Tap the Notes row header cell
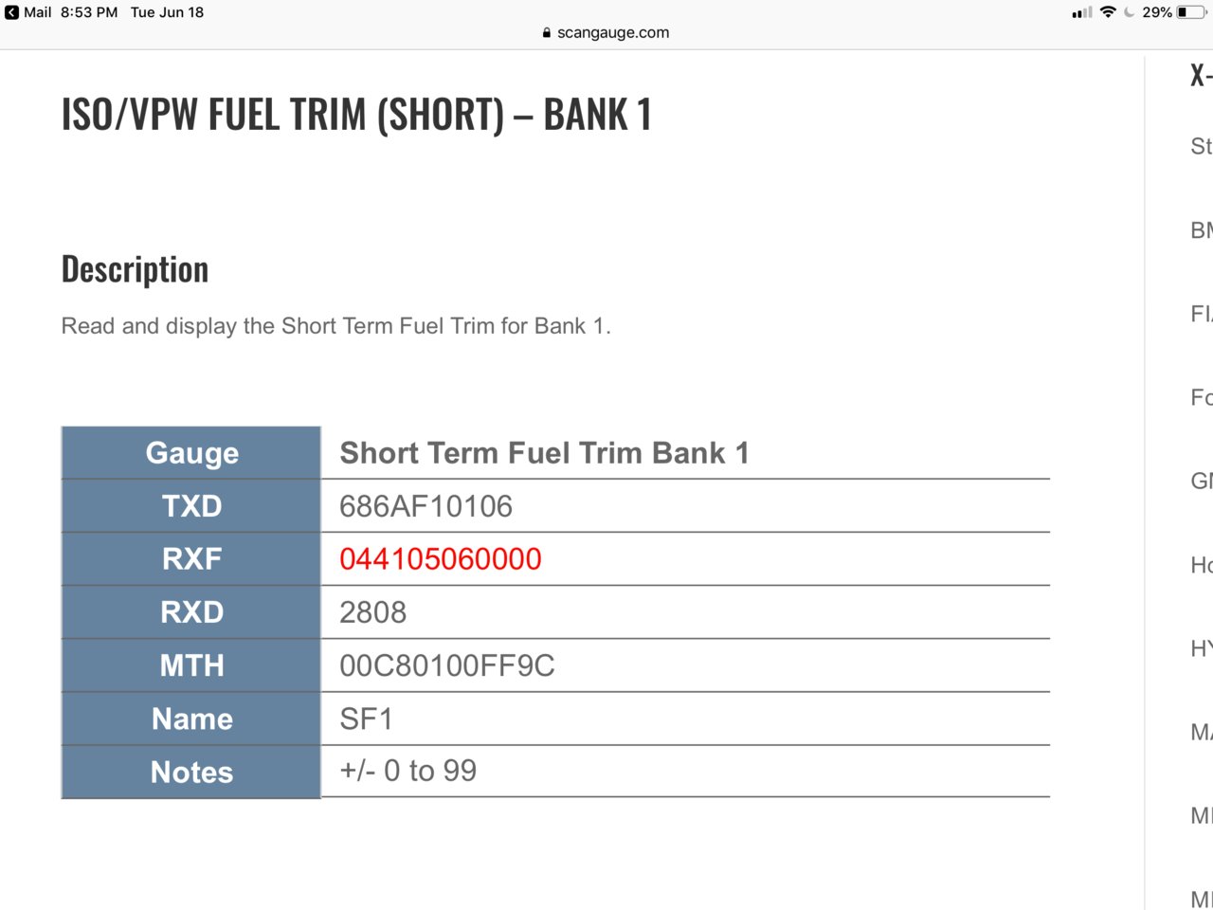This screenshot has height=910, width=1213. (191, 772)
